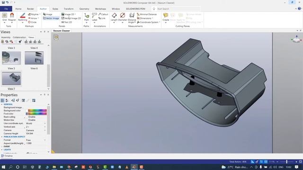Click the Start Search box
Screen dimensions: 303x170
tap(178, 9)
